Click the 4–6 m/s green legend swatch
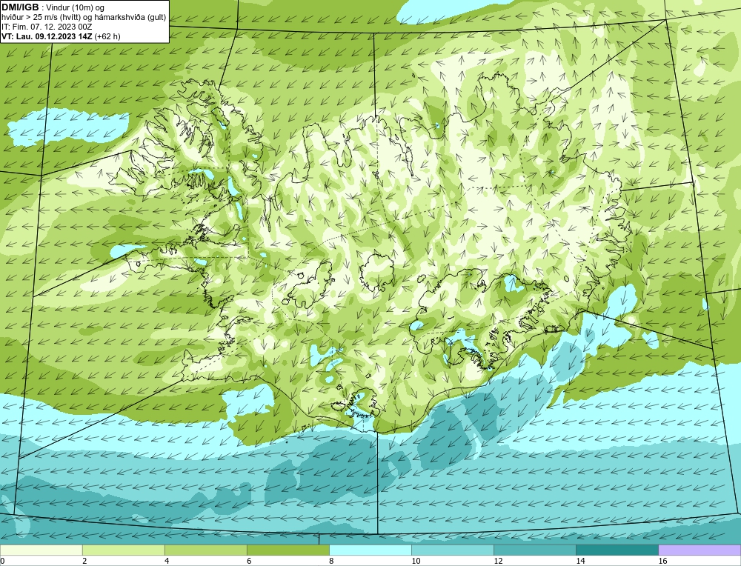This screenshot has height=566, width=741. click(x=205, y=550)
